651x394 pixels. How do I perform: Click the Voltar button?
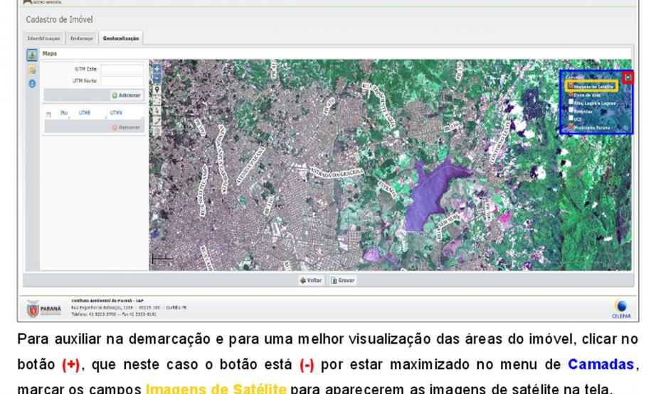(312, 280)
